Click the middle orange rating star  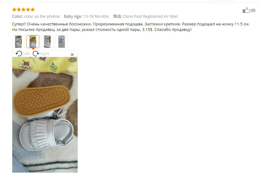point(23,9)
